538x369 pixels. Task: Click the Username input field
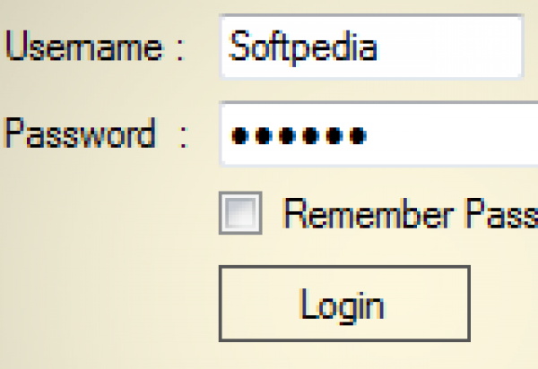[x=369, y=46]
